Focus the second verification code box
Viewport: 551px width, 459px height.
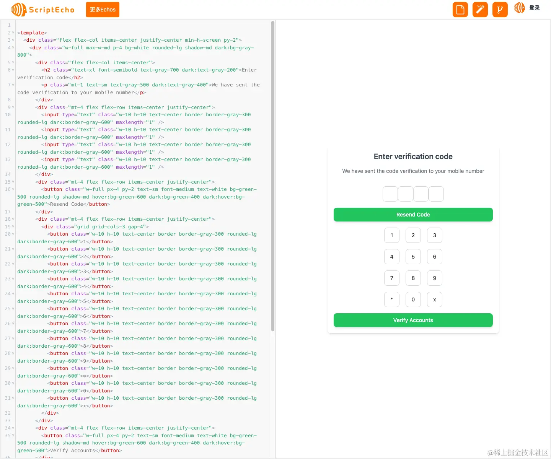click(406, 194)
